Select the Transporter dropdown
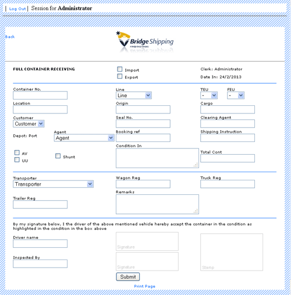Viewport: 291px width, 295px height. click(x=53, y=184)
